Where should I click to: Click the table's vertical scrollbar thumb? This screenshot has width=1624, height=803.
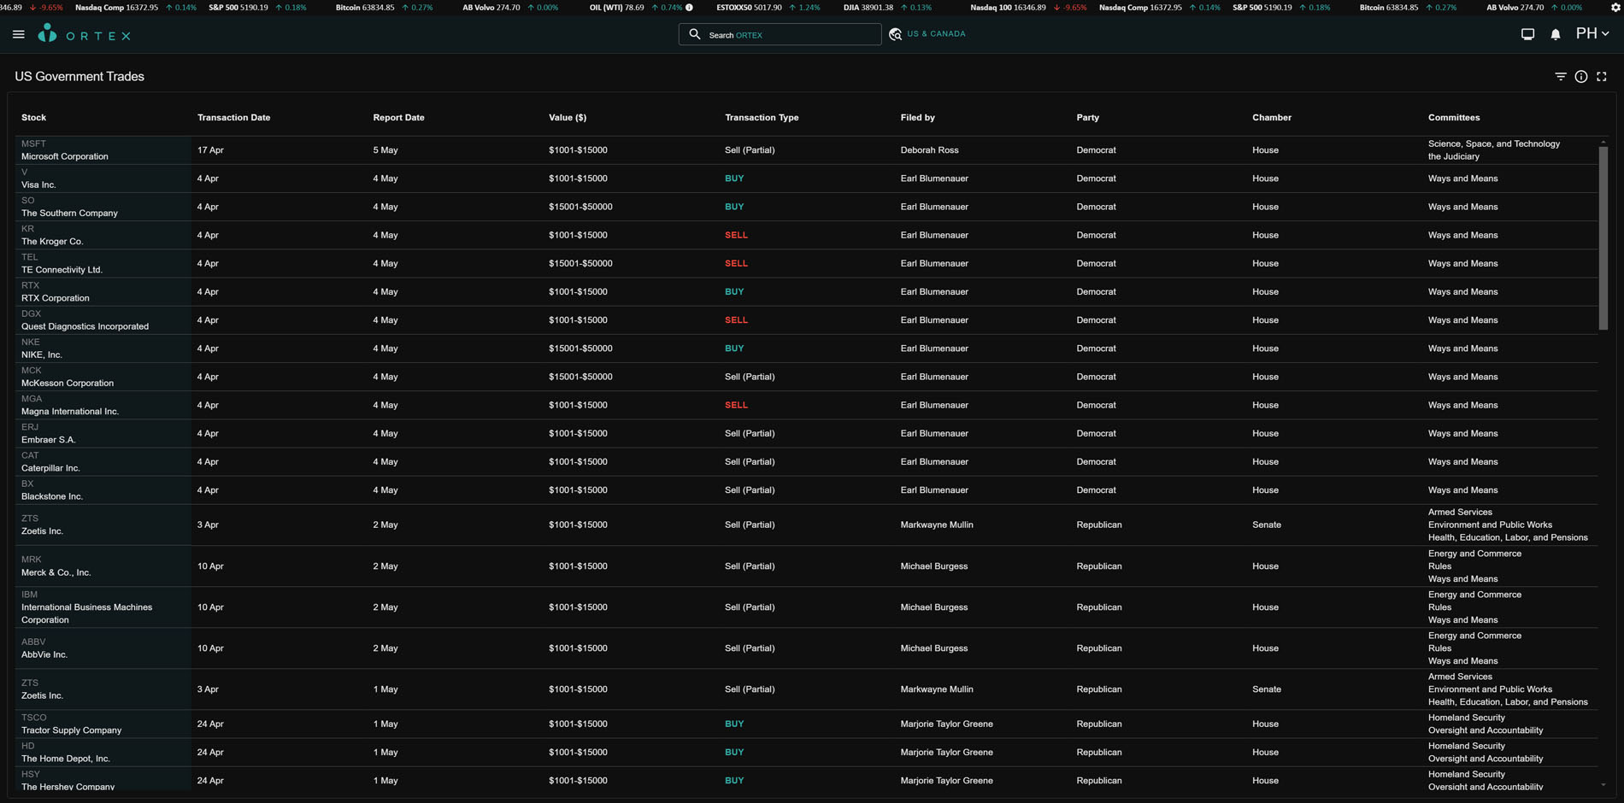1603,237
